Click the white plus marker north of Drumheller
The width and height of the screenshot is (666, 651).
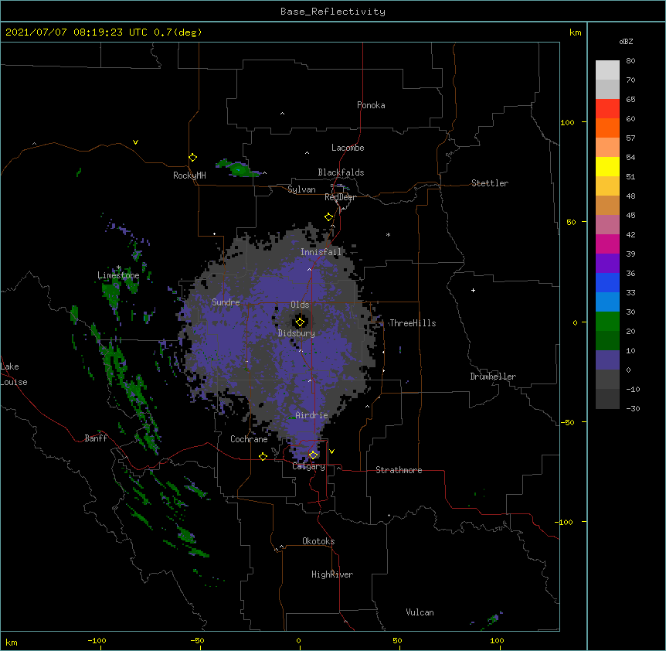[473, 290]
